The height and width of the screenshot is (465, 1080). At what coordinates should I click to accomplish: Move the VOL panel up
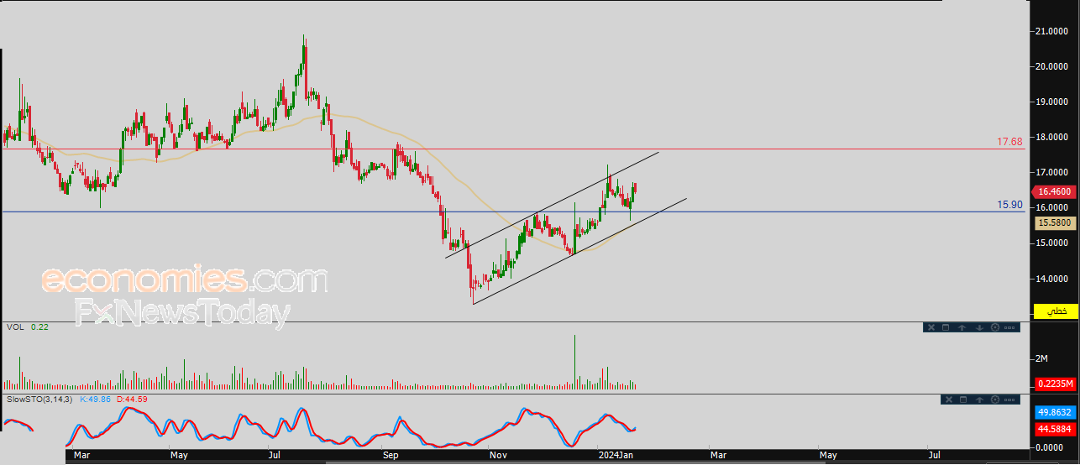click(962, 327)
